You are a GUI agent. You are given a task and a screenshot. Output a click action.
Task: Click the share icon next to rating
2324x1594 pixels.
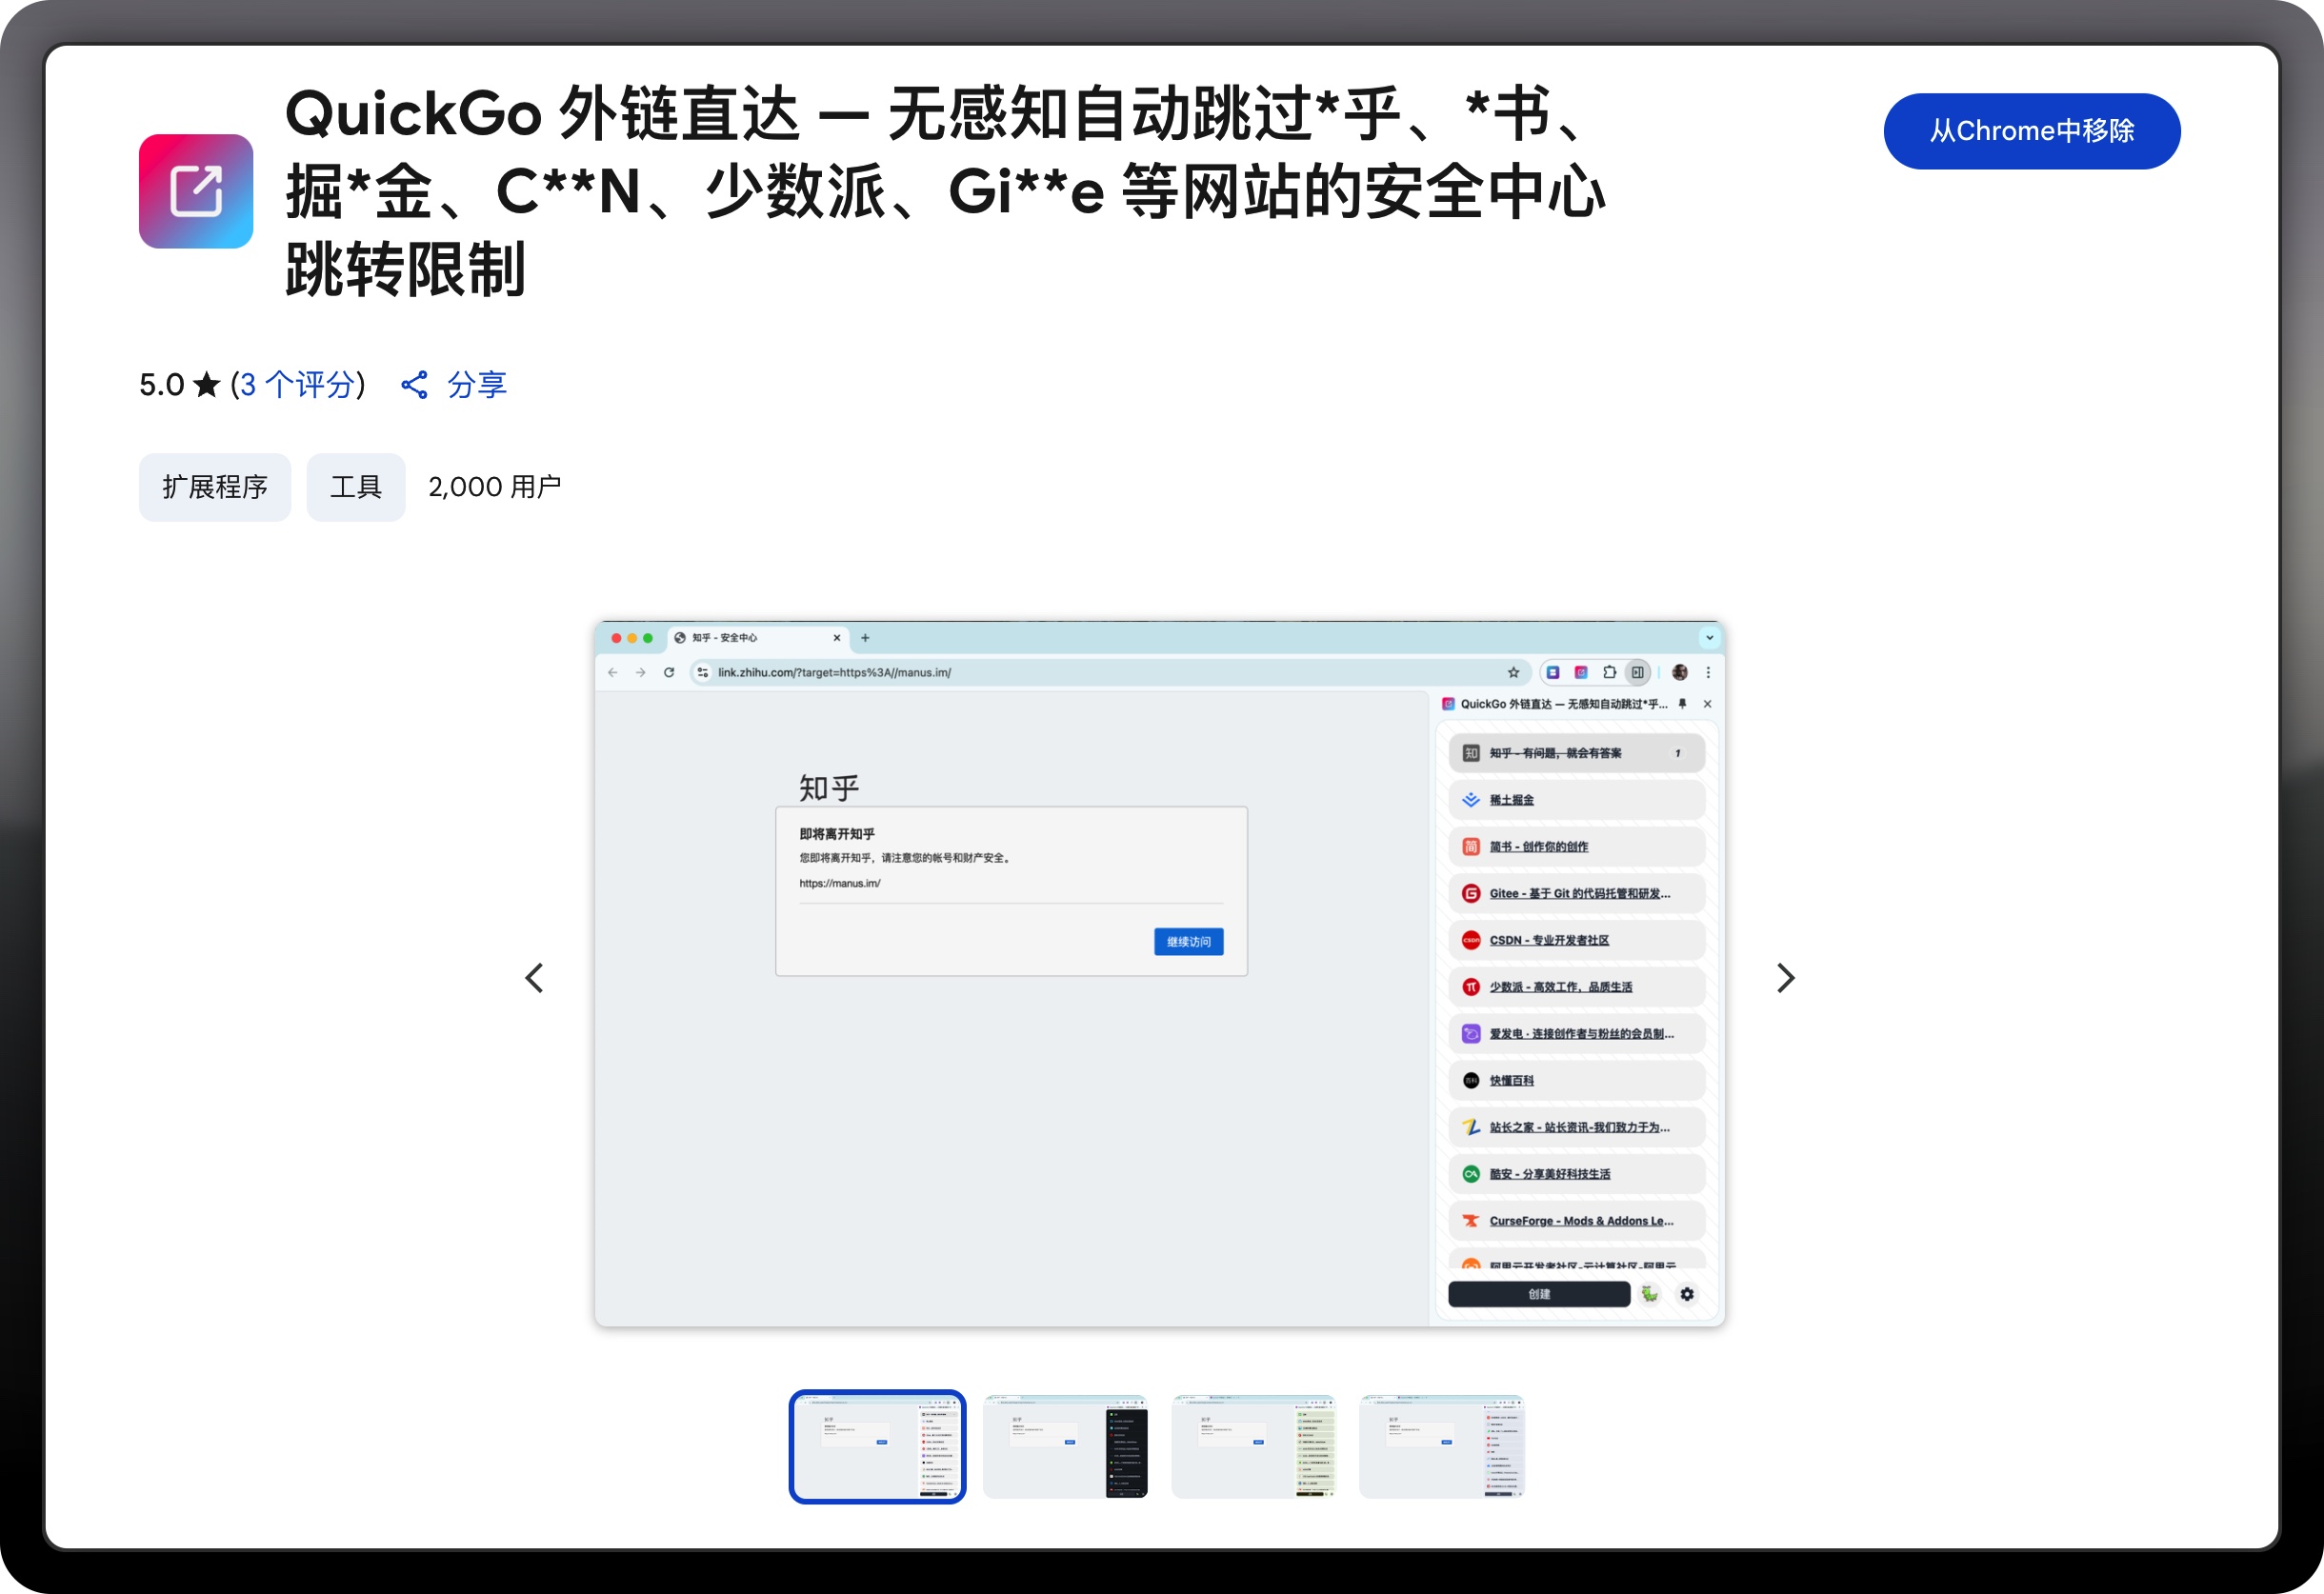tap(414, 385)
